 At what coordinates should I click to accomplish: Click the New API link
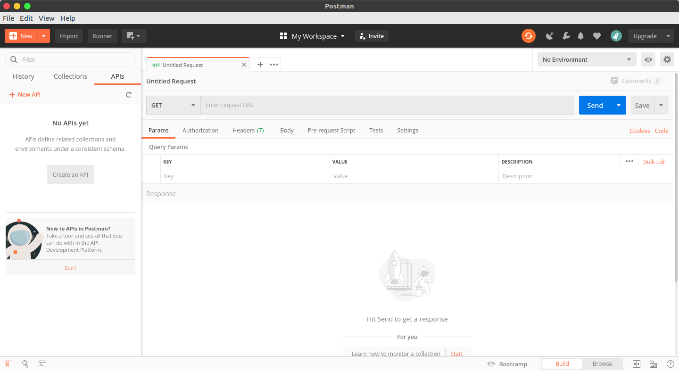tap(25, 95)
